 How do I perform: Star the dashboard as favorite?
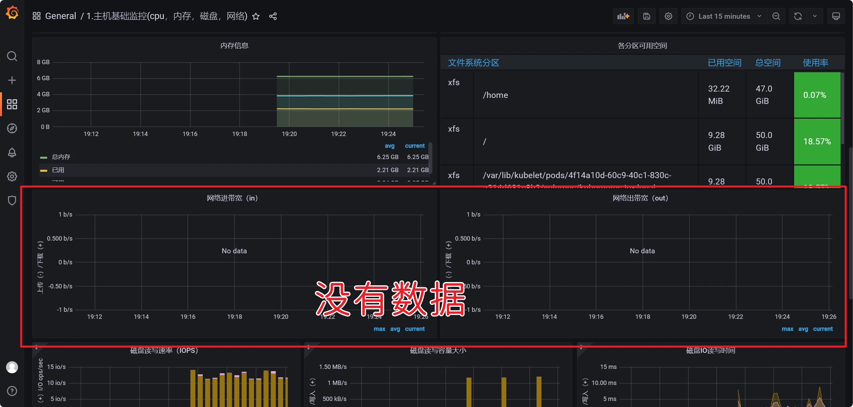pyautogui.click(x=256, y=16)
